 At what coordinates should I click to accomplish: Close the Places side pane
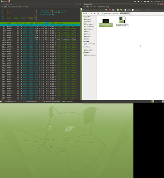95,14
